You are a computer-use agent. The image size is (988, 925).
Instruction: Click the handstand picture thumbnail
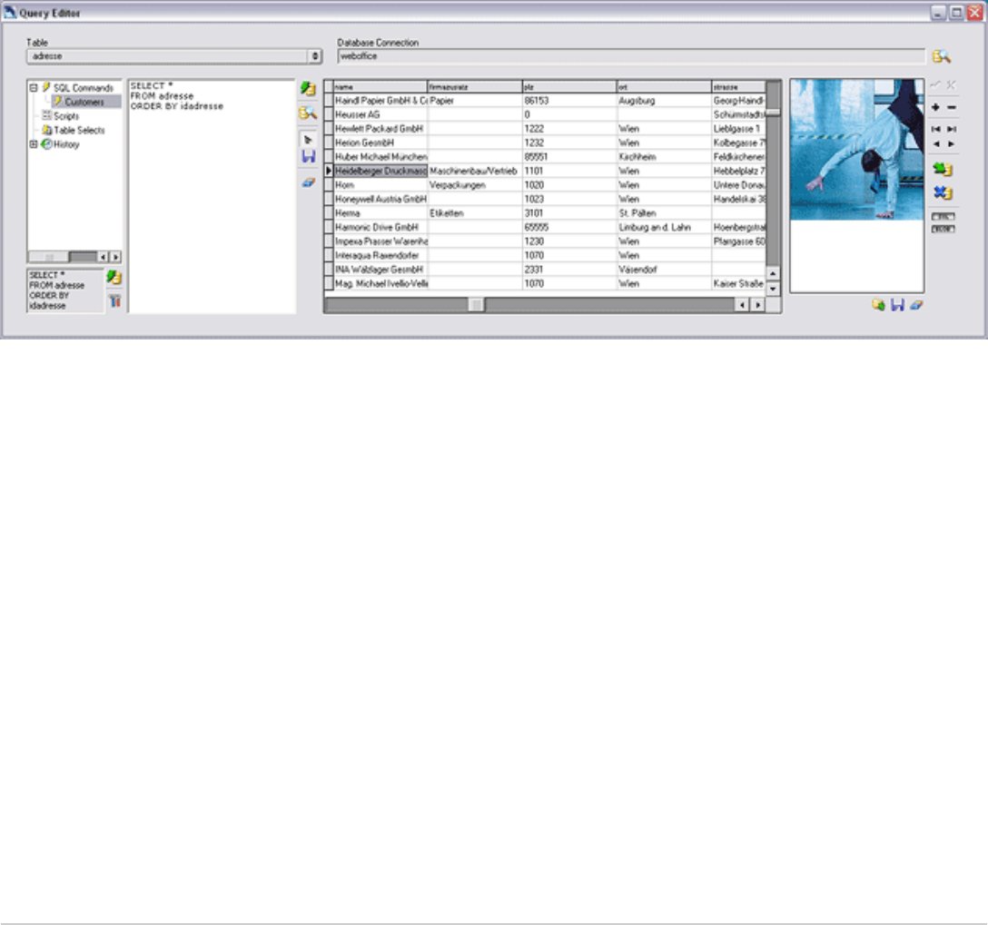click(857, 150)
